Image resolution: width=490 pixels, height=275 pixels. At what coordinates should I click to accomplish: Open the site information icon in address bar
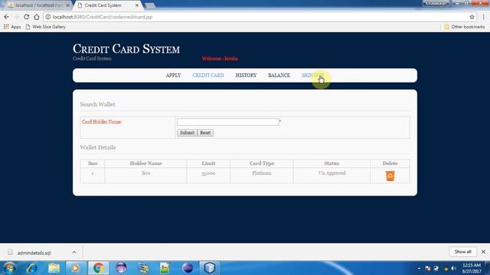coord(47,17)
